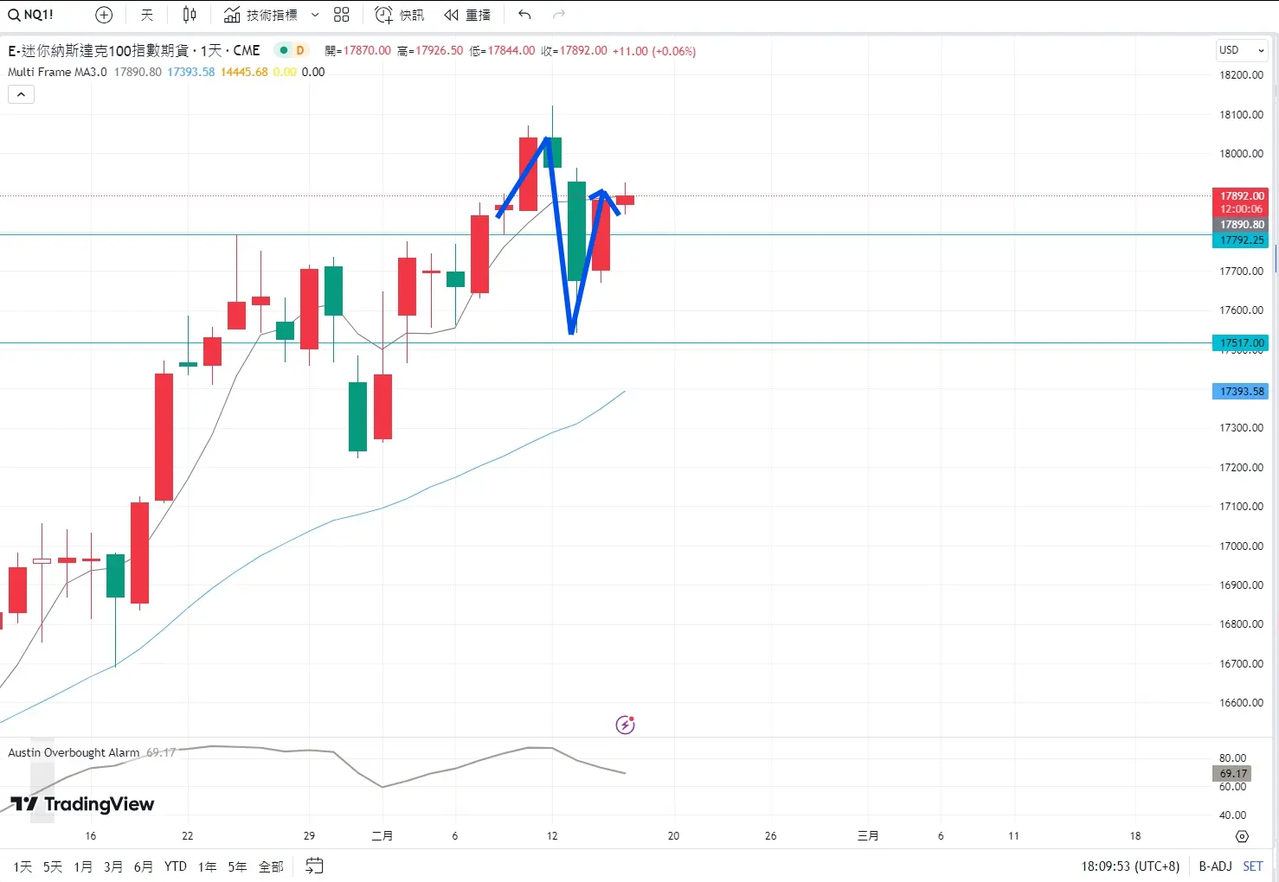
Task: Collapse the indicator legend chevron
Action: coord(21,94)
